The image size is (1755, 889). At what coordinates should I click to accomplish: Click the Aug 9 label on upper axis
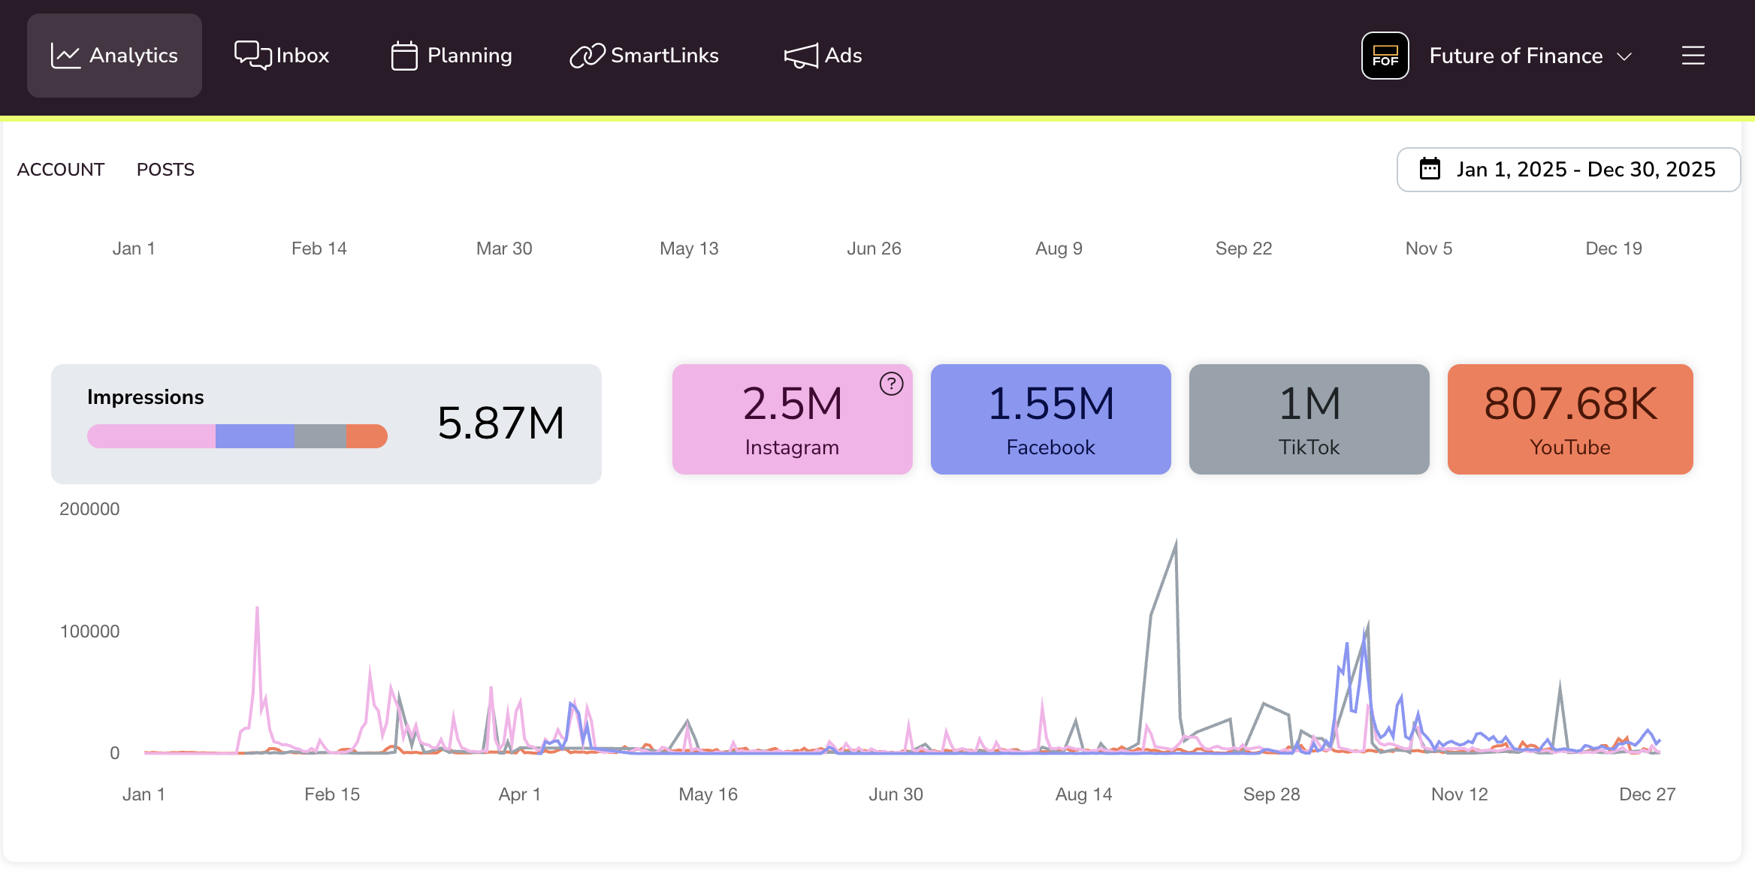point(1059,249)
